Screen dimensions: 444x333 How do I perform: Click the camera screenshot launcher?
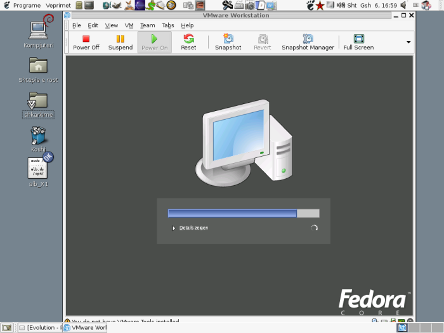(x=249, y=5)
